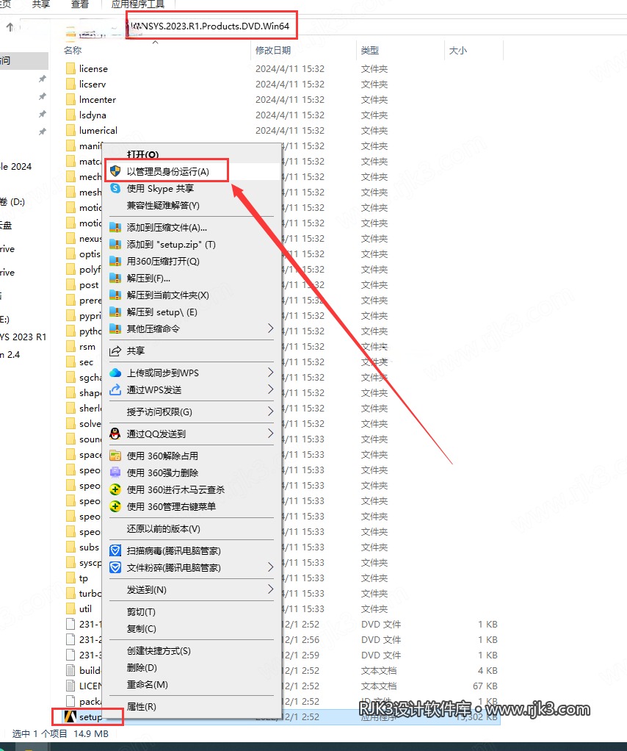Image resolution: width=627 pixels, height=751 pixels.
Task: Click the address bar path ANSYS.2023.R1.Products.DVD.Win64
Action: click(211, 26)
